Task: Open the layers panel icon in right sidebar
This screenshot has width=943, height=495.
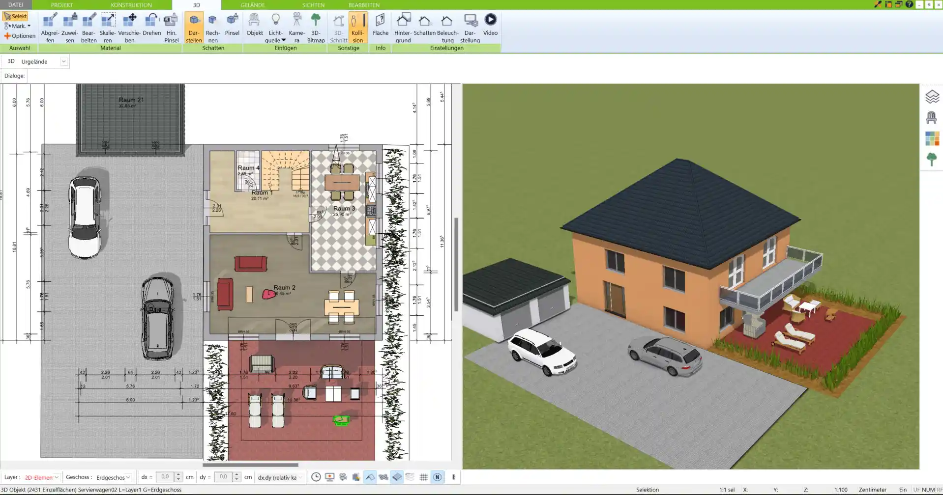Action: pos(932,97)
